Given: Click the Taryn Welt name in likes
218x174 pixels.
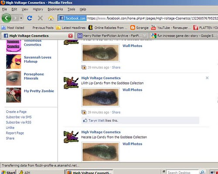Looking at the screenshot, I should pyautogui.click(x=96, y=120).
